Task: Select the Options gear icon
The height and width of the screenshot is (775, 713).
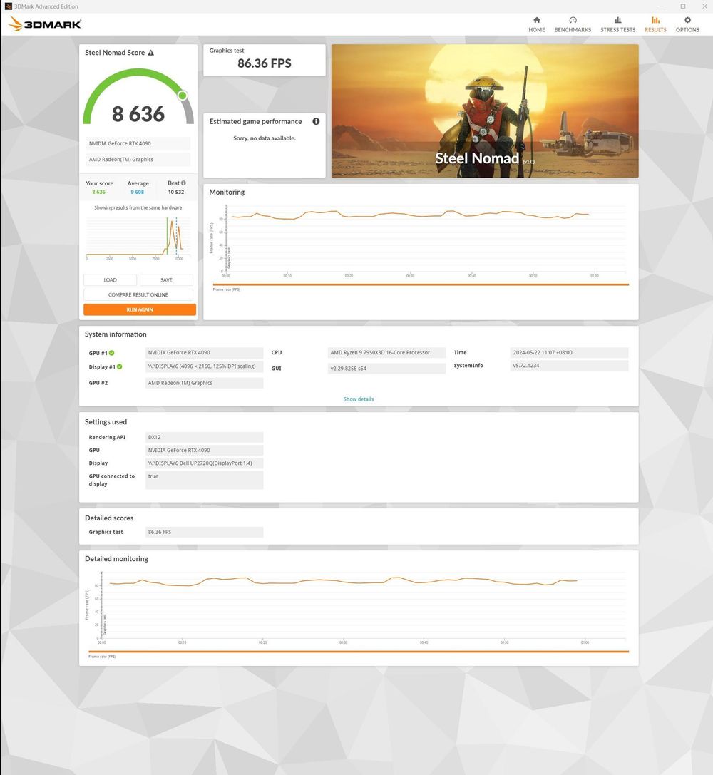Action: click(x=687, y=19)
